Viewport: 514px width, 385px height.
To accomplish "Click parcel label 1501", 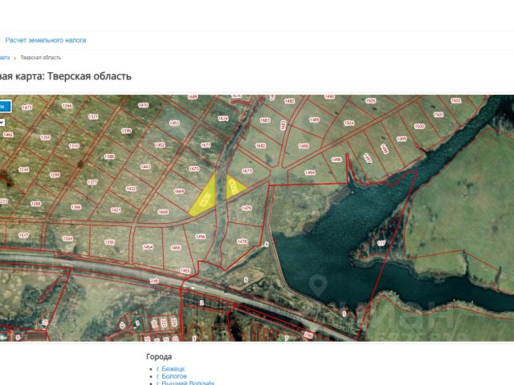I will (439, 115).
